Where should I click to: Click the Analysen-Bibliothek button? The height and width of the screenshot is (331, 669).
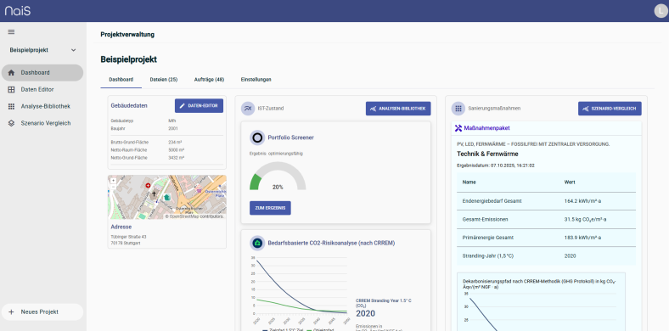pos(398,109)
